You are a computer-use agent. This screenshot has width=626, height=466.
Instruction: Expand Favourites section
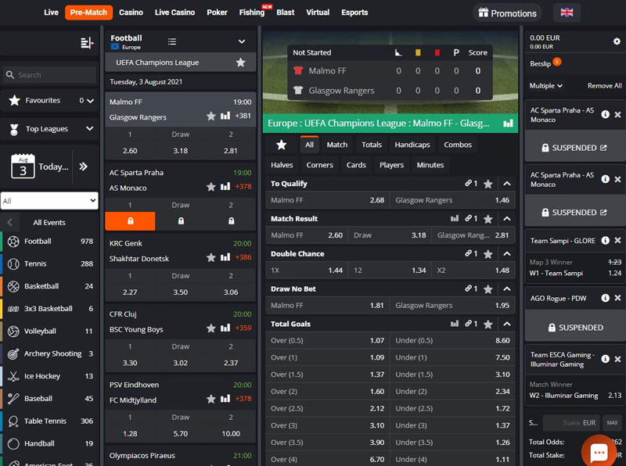[90, 101]
